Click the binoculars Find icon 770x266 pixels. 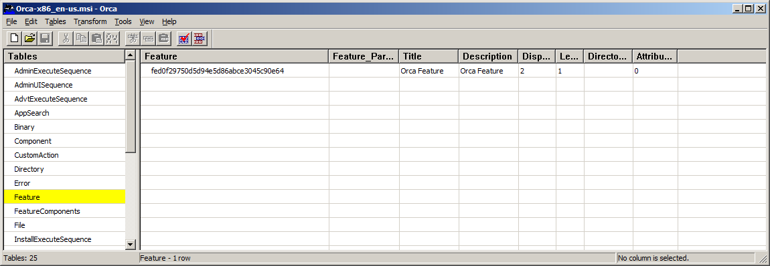[x=112, y=39]
